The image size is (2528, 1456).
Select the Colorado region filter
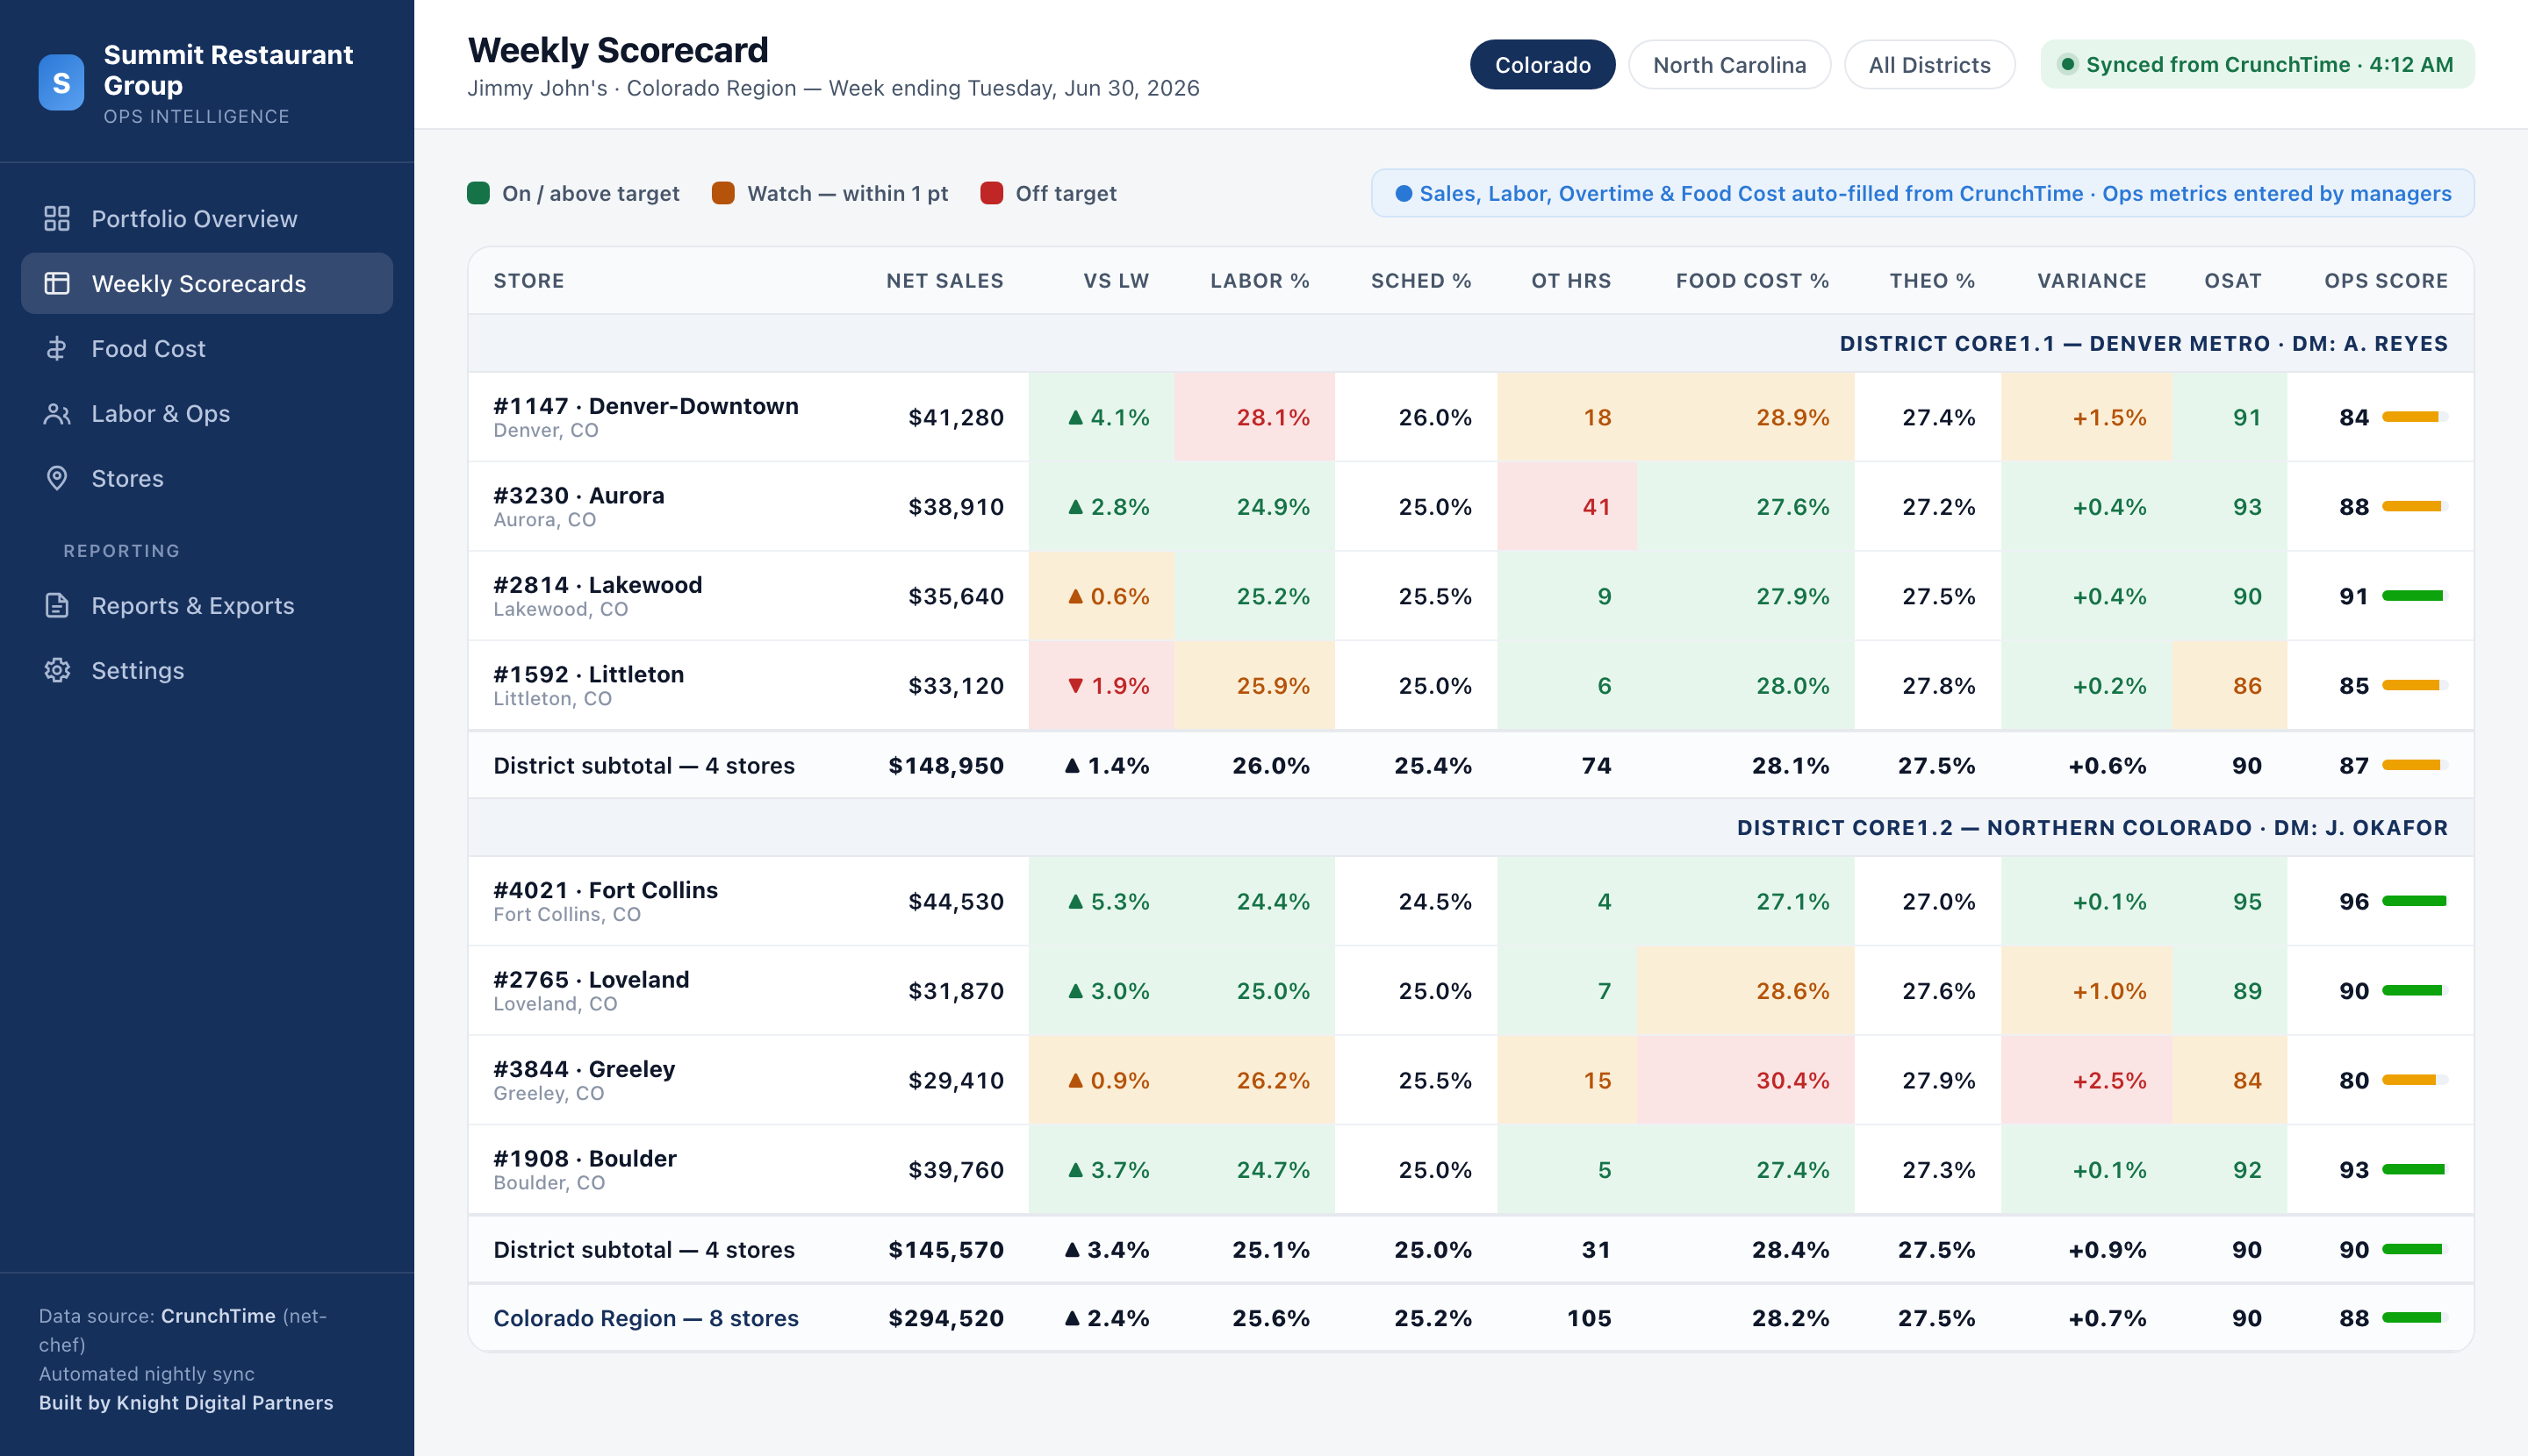(x=1542, y=65)
